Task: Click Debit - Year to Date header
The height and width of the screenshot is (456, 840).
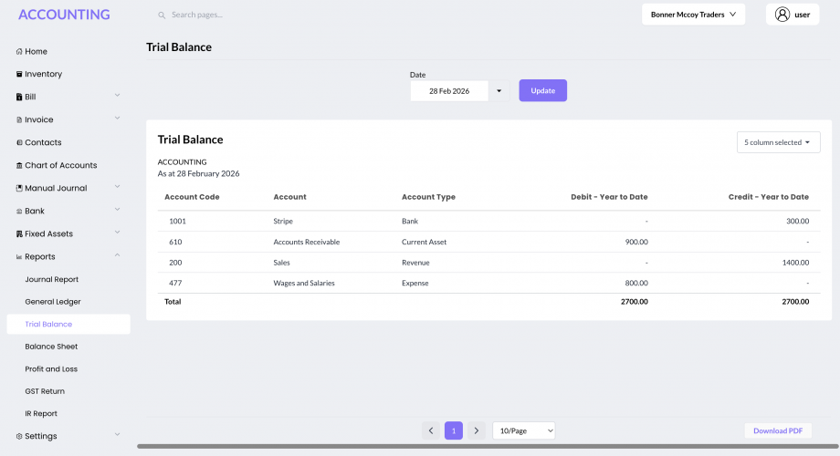Action: pos(609,197)
